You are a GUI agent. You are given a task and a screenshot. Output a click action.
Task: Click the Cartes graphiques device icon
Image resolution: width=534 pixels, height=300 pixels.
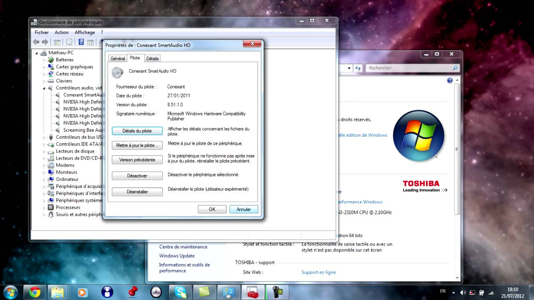51,67
